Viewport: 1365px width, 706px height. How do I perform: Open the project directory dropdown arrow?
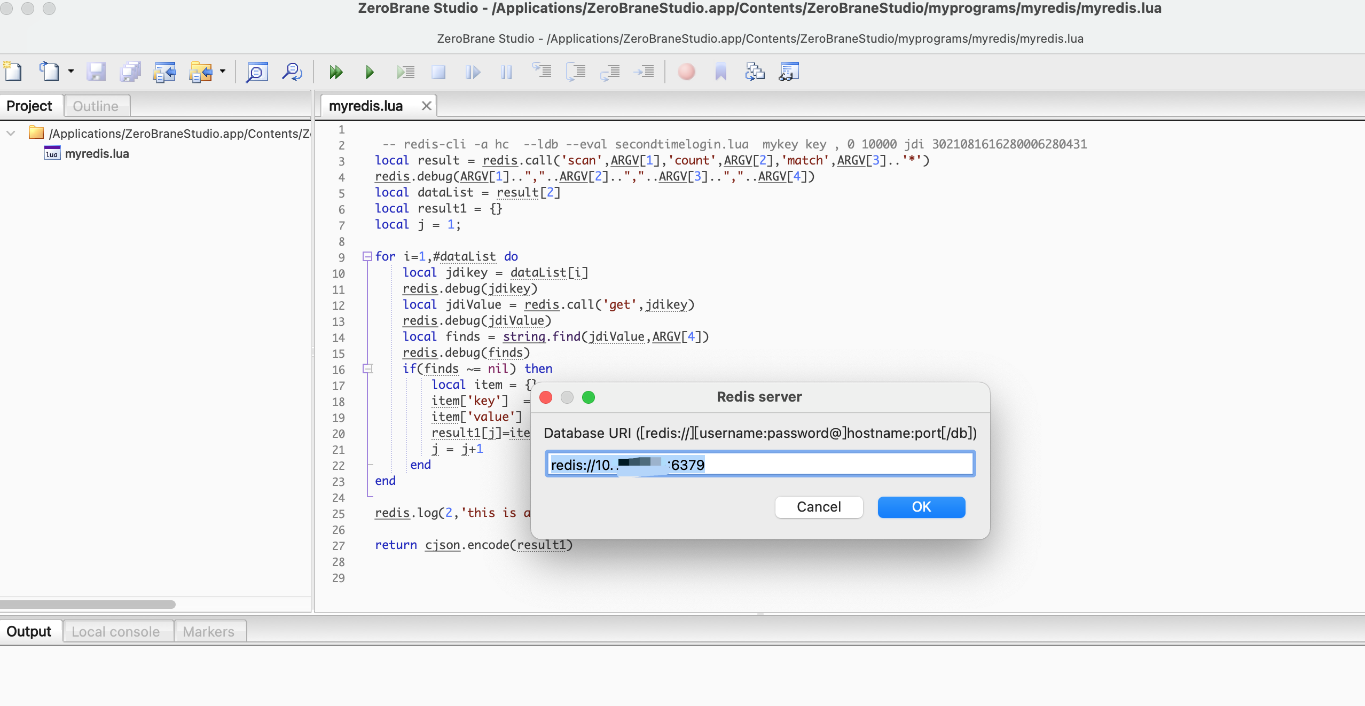tap(223, 72)
